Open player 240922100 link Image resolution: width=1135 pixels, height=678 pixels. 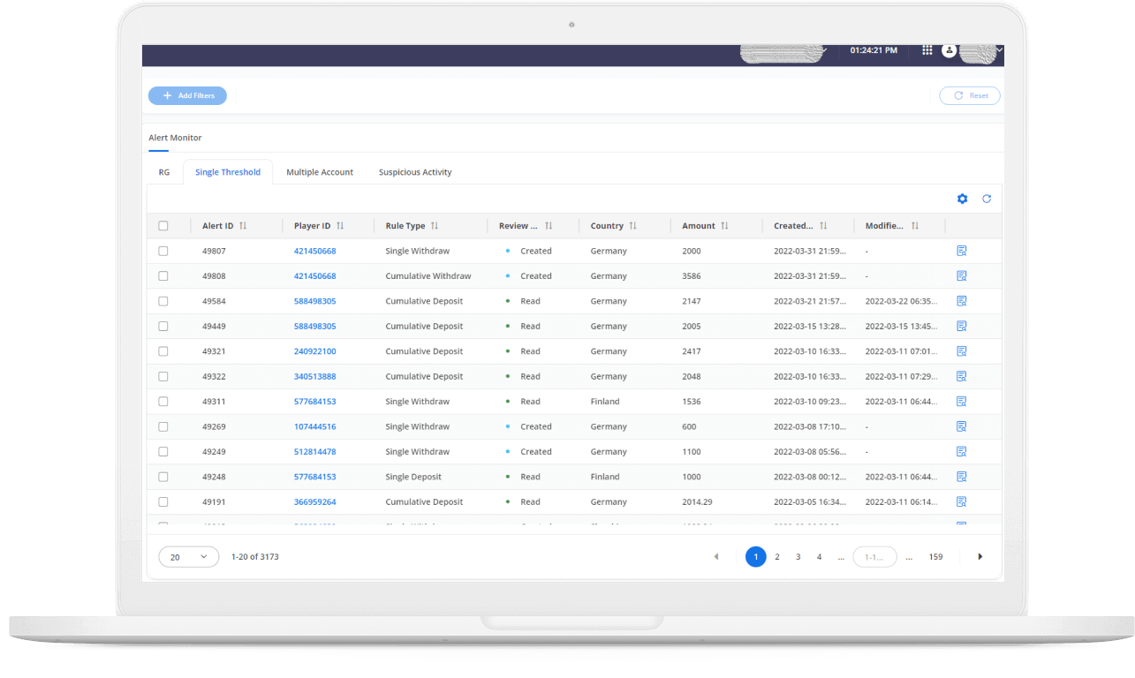point(315,351)
